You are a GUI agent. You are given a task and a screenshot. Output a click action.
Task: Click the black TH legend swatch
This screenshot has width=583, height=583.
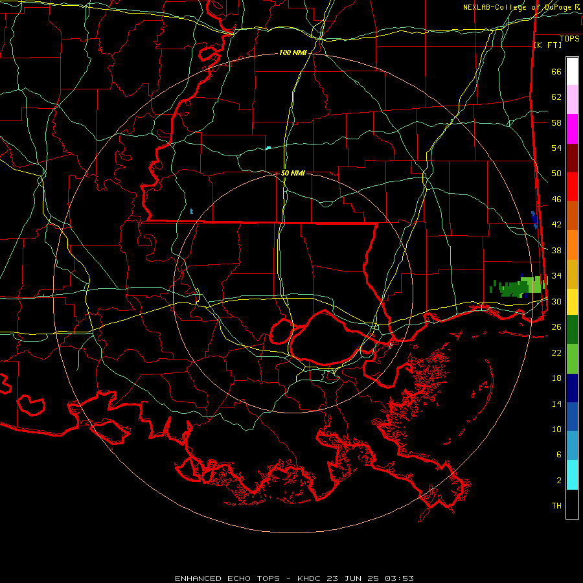pos(572,504)
